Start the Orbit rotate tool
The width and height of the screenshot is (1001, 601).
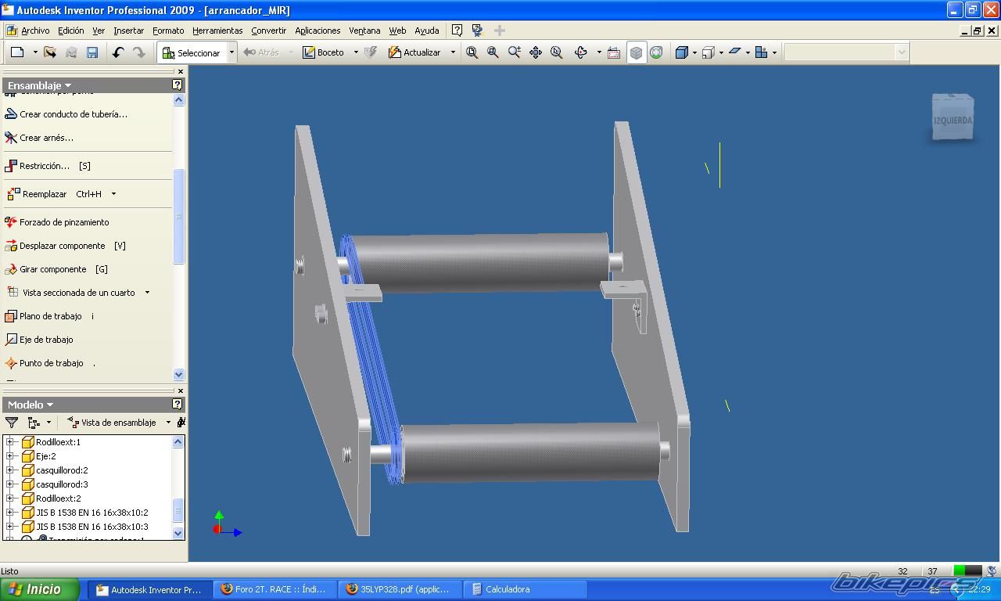(581, 52)
